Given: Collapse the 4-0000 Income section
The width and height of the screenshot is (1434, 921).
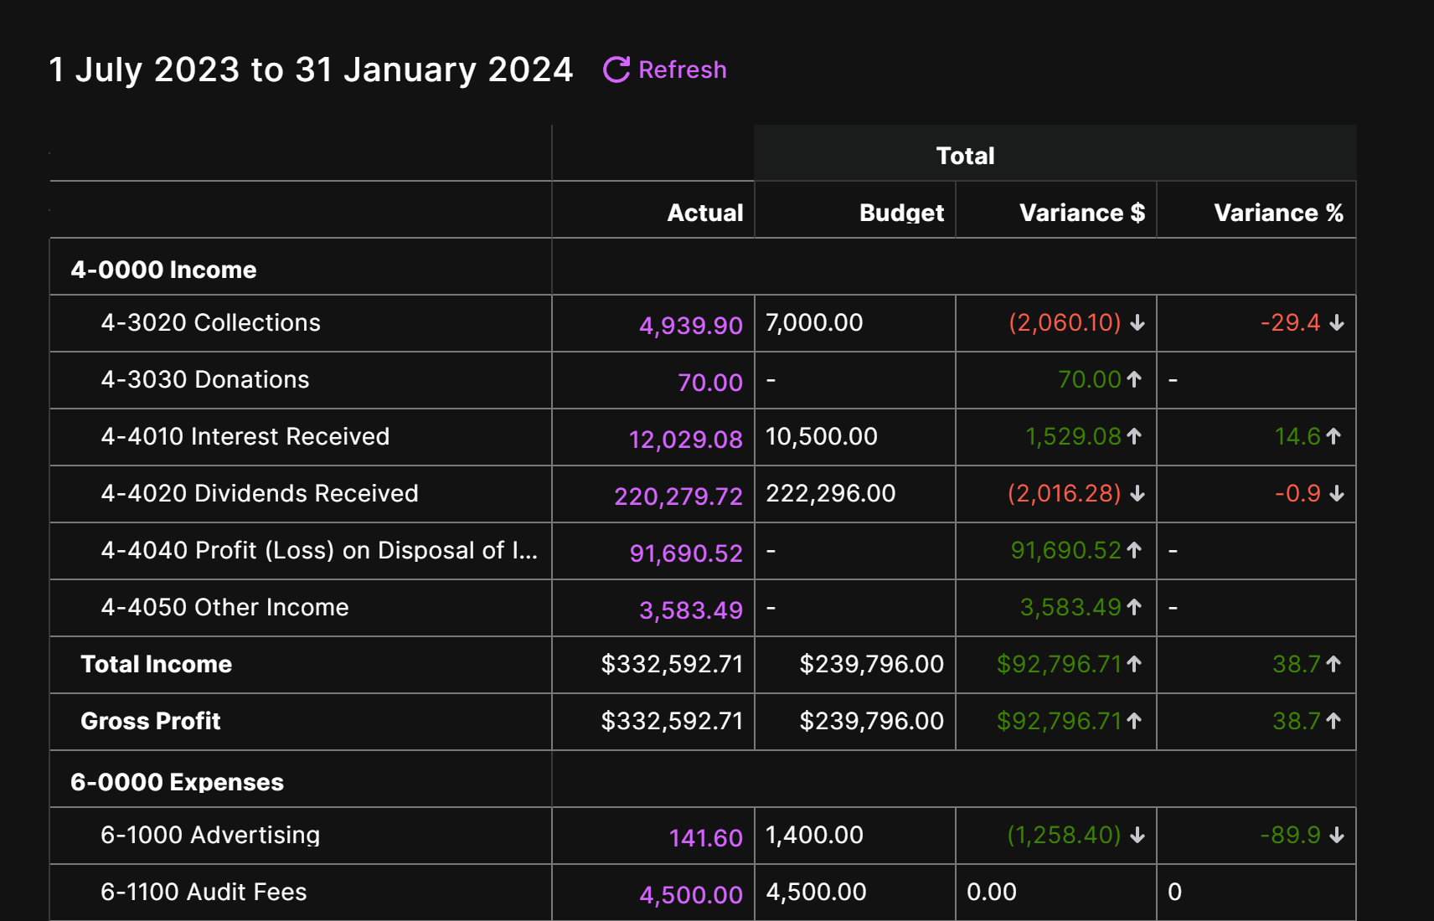Looking at the screenshot, I should 163,270.
